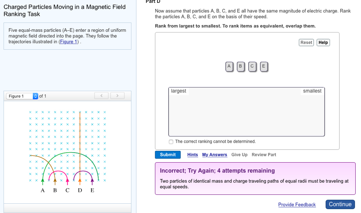Click the Continue button
The height and width of the screenshot is (213, 361).
pos(340,204)
